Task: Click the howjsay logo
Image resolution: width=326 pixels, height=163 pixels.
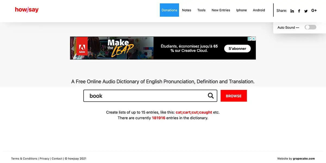Action: (27, 10)
